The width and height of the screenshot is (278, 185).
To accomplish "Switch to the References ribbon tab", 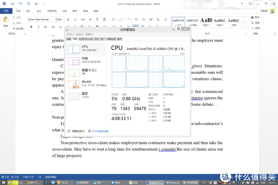I will point(64,11).
